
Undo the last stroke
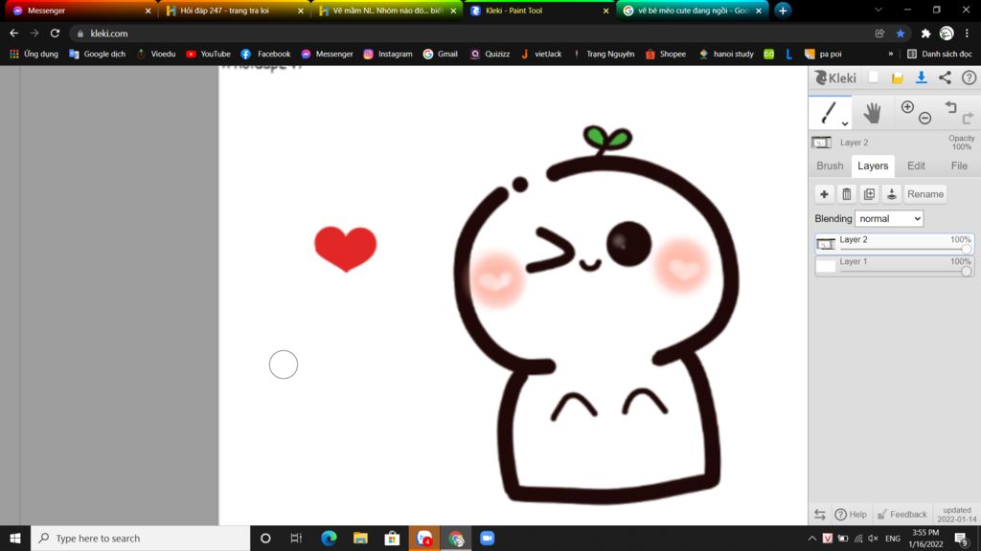click(x=951, y=107)
